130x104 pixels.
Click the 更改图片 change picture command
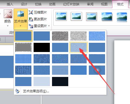pyautogui.click(x=38, y=19)
